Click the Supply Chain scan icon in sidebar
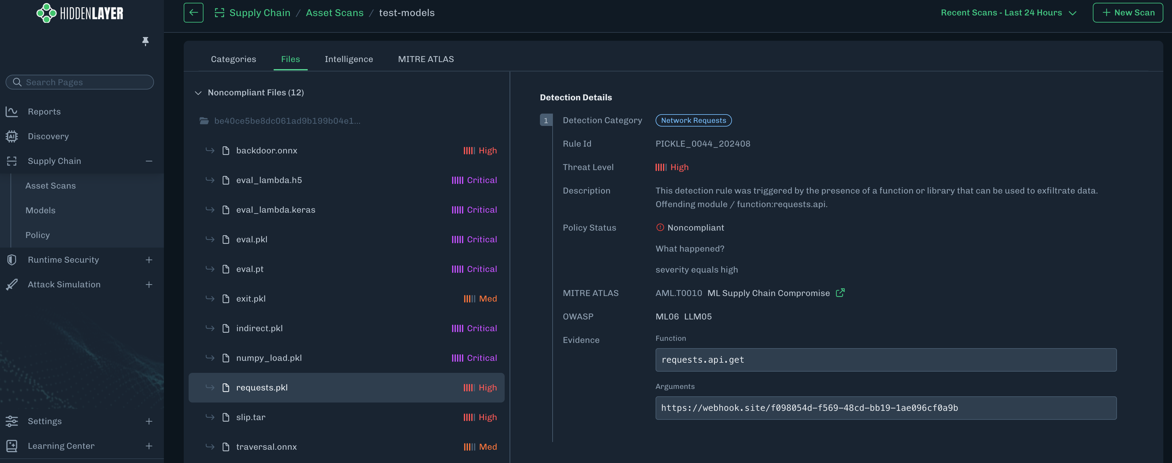 pos(12,161)
